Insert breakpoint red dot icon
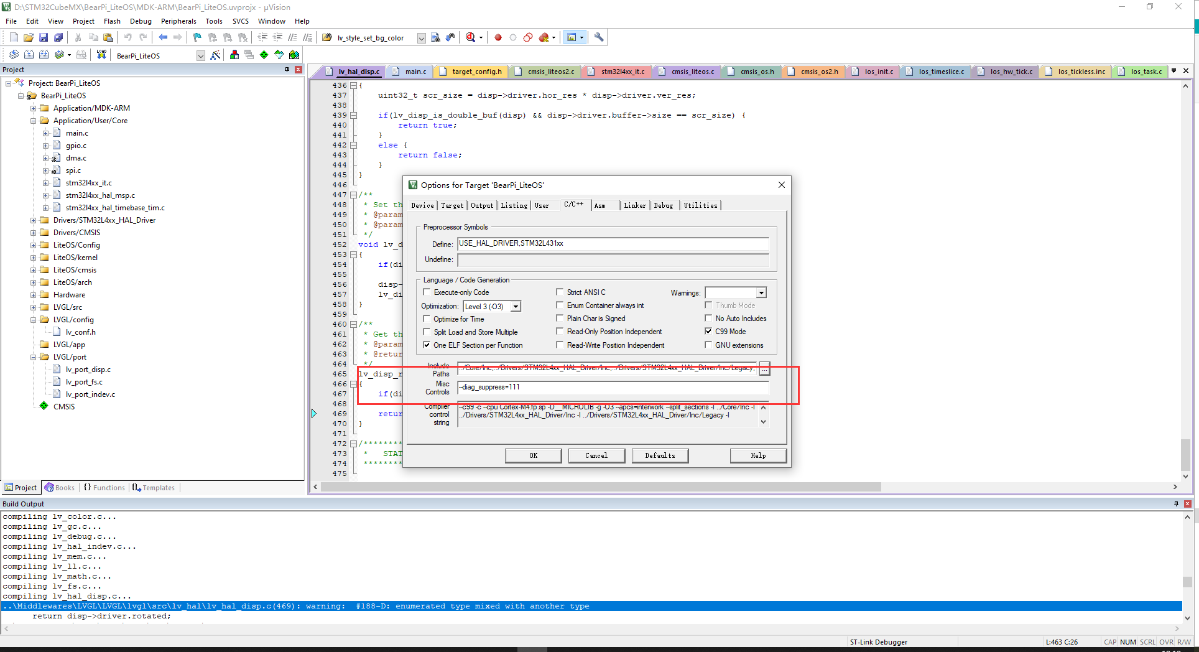 [498, 37]
